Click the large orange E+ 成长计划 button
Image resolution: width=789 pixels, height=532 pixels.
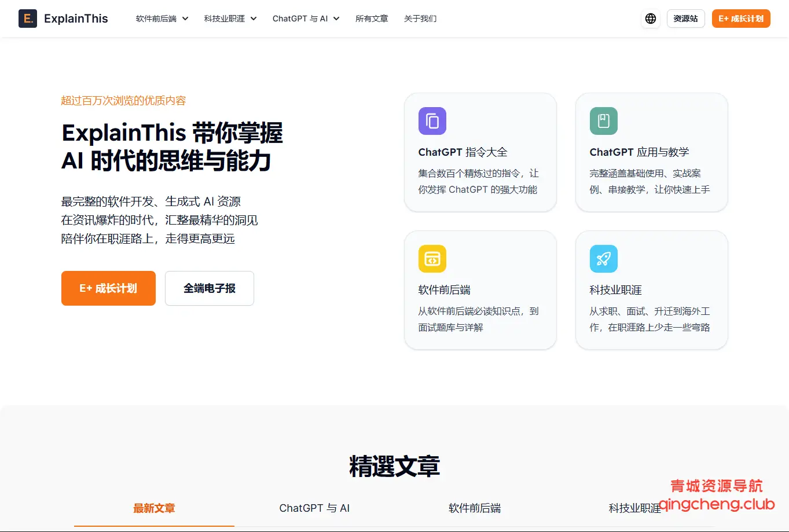[x=108, y=288]
